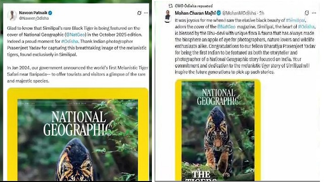Click Mohan Charan Majhi's verified badge
Viewport: 324px width, 182px height.
click(219, 13)
